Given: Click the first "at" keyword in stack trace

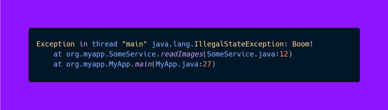Looking at the screenshot, I should tap(58, 54).
